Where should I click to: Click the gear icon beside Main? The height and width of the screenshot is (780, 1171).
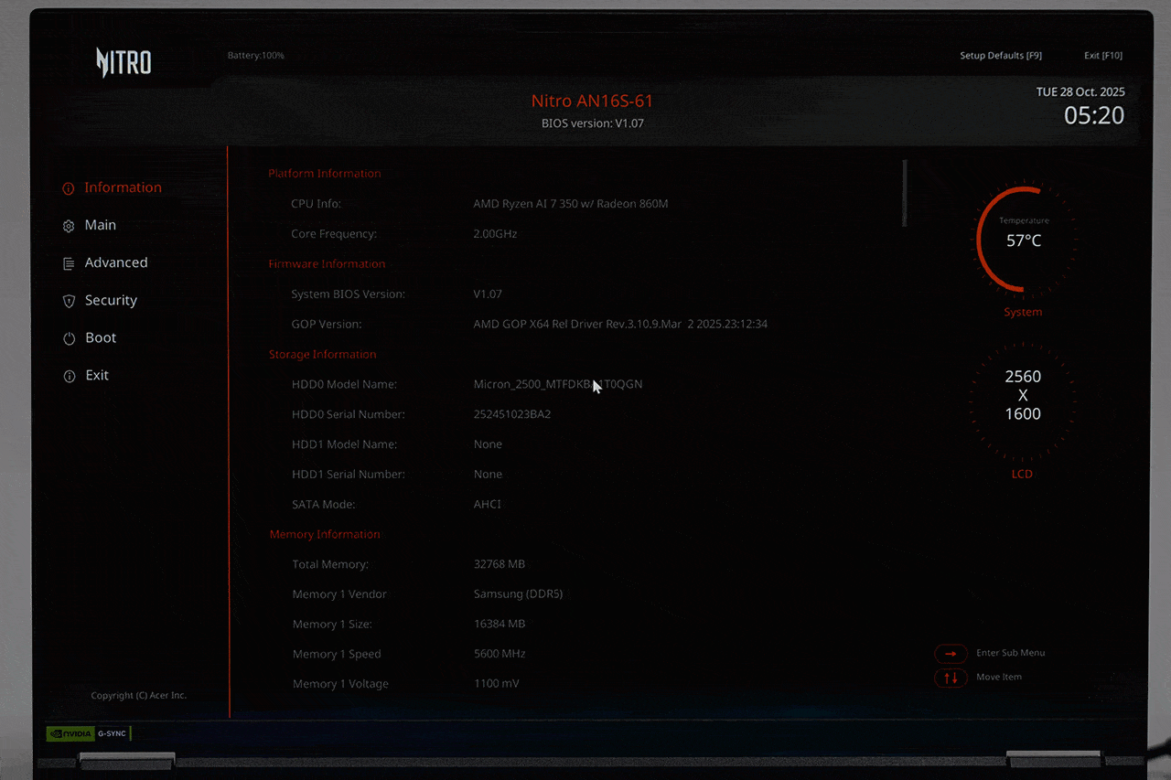(x=68, y=225)
